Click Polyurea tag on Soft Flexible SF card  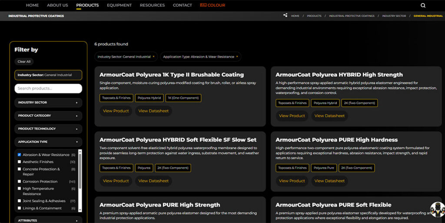(x=144, y=168)
